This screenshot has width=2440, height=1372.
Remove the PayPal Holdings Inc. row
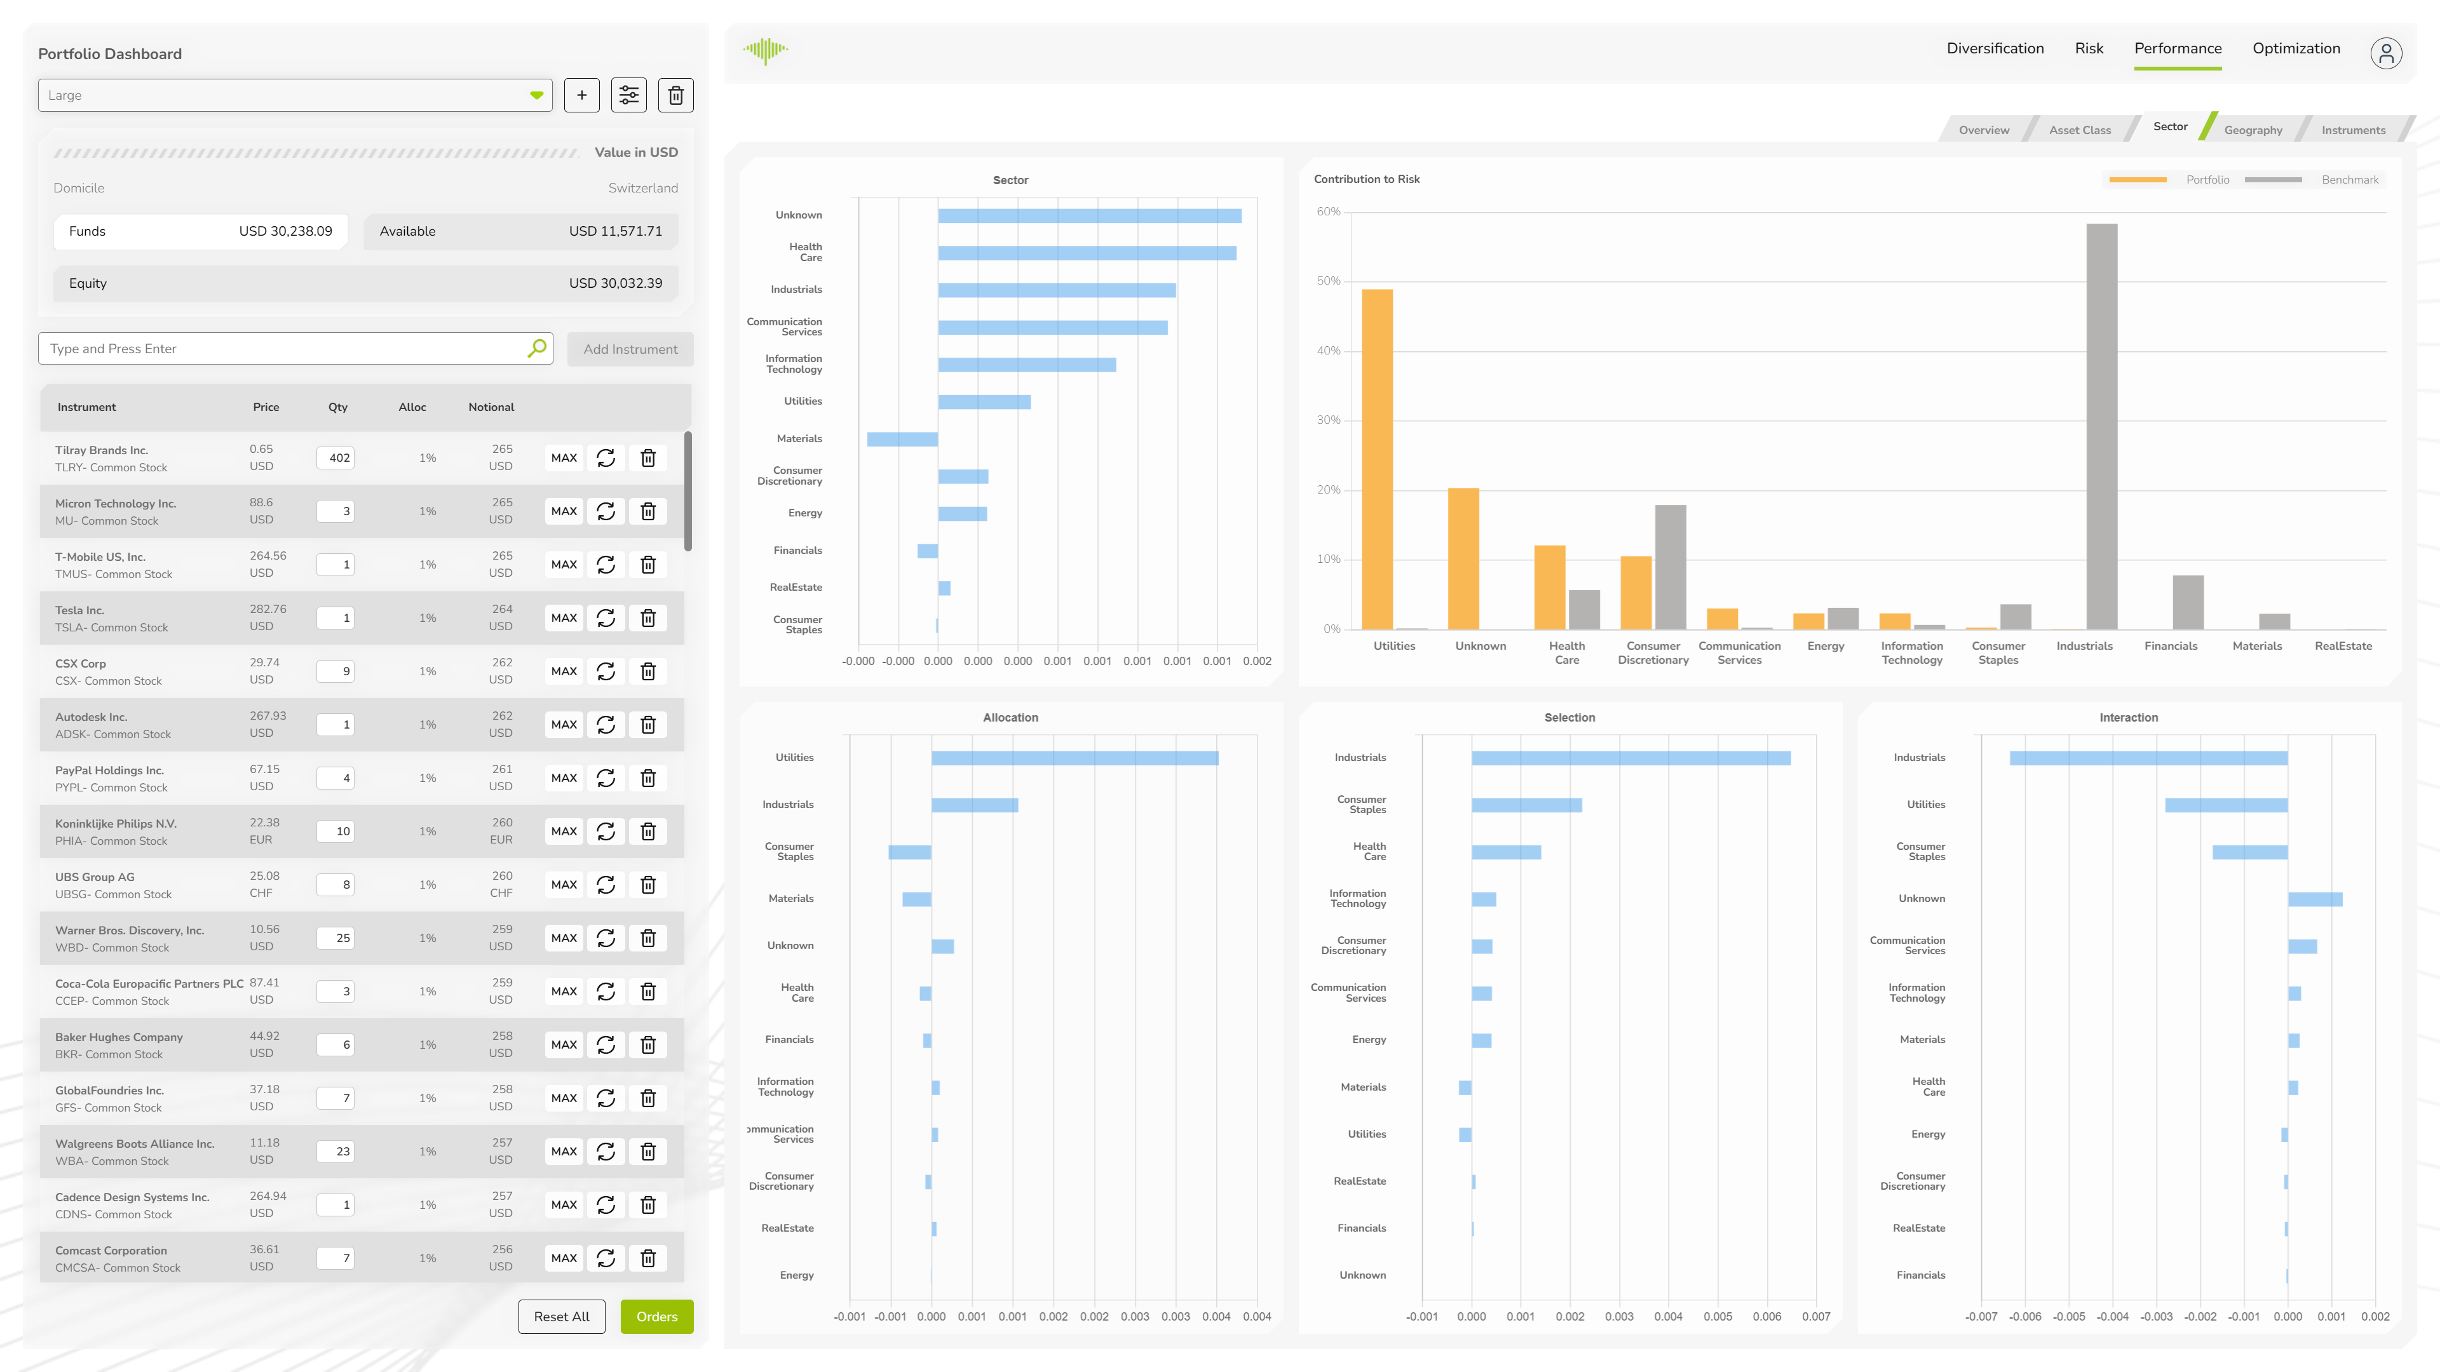pyautogui.click(x=648, y=778)
